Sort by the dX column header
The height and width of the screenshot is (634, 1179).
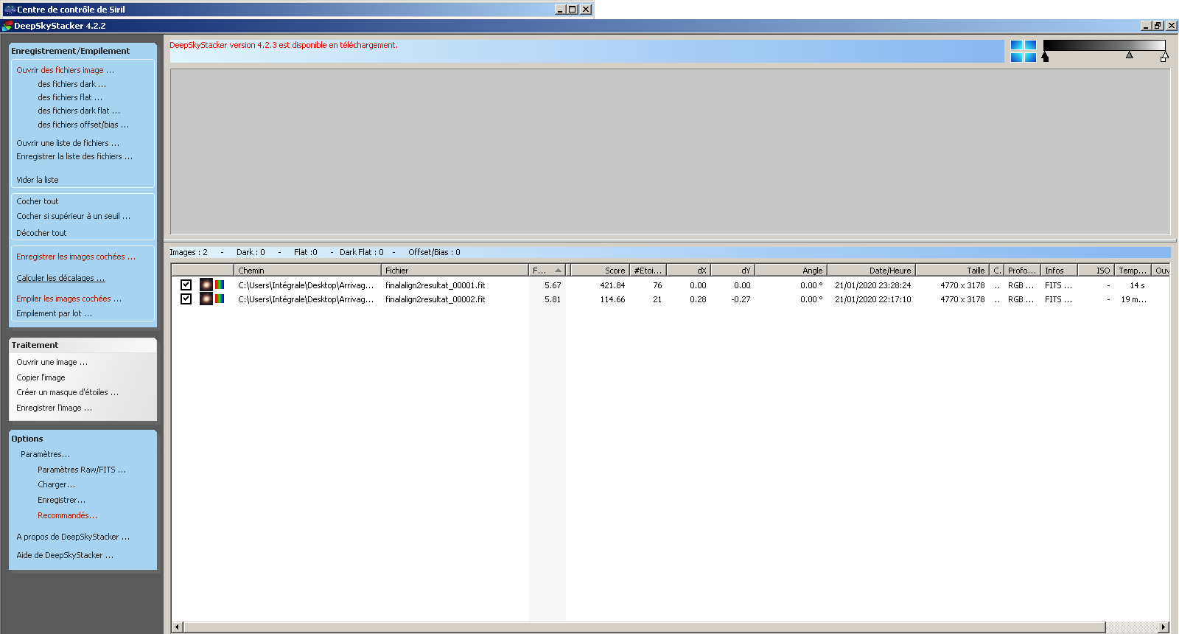[688, 271]
